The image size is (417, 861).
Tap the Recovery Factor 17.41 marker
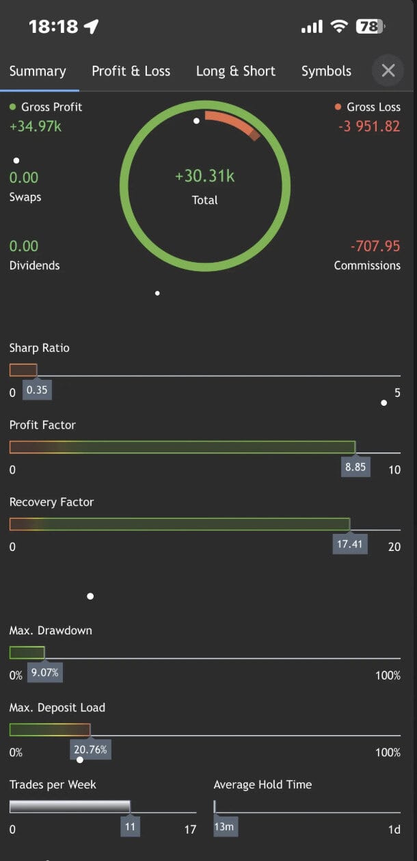coord(349,545)
